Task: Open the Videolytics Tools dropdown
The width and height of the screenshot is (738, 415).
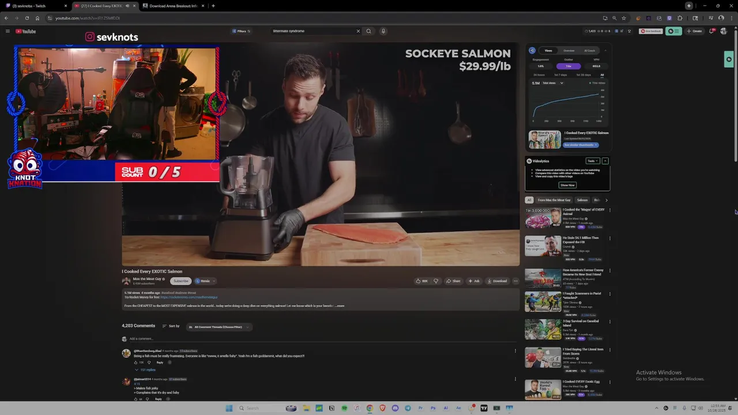Action: tap(592, 161)
